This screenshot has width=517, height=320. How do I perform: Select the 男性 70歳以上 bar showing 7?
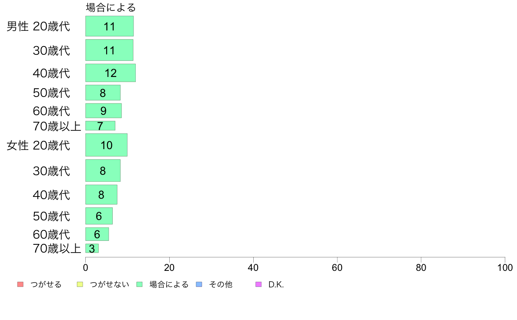(x=100, y=126)
